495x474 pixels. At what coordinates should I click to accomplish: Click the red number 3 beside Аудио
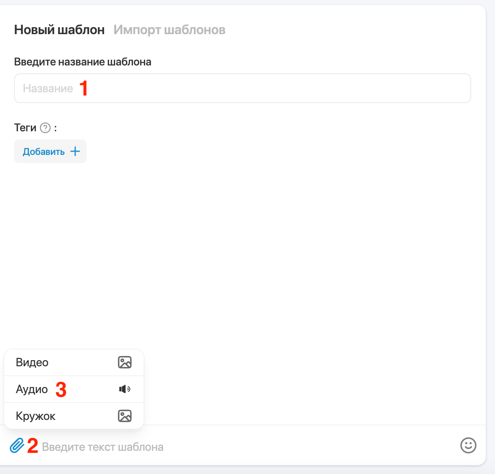point(61,389)
